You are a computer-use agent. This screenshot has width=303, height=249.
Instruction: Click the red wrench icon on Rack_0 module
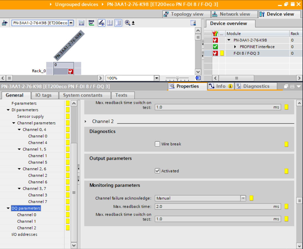[x=71, y=72]
